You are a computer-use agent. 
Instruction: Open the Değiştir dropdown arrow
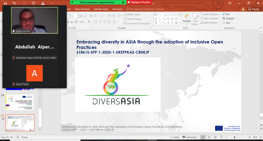tap(236, 18)
